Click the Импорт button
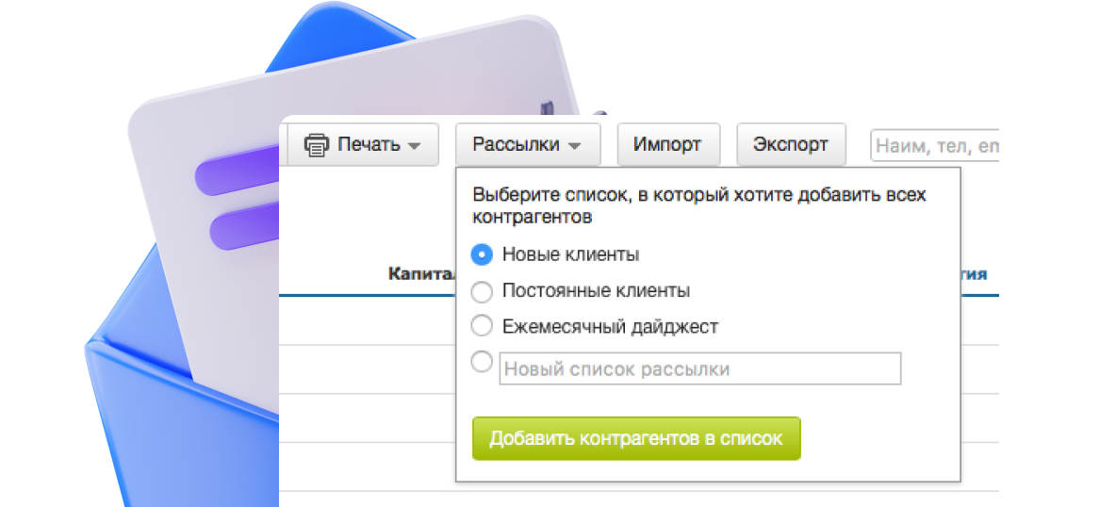This screenshot has width=1116, height=507. point(667,145)
